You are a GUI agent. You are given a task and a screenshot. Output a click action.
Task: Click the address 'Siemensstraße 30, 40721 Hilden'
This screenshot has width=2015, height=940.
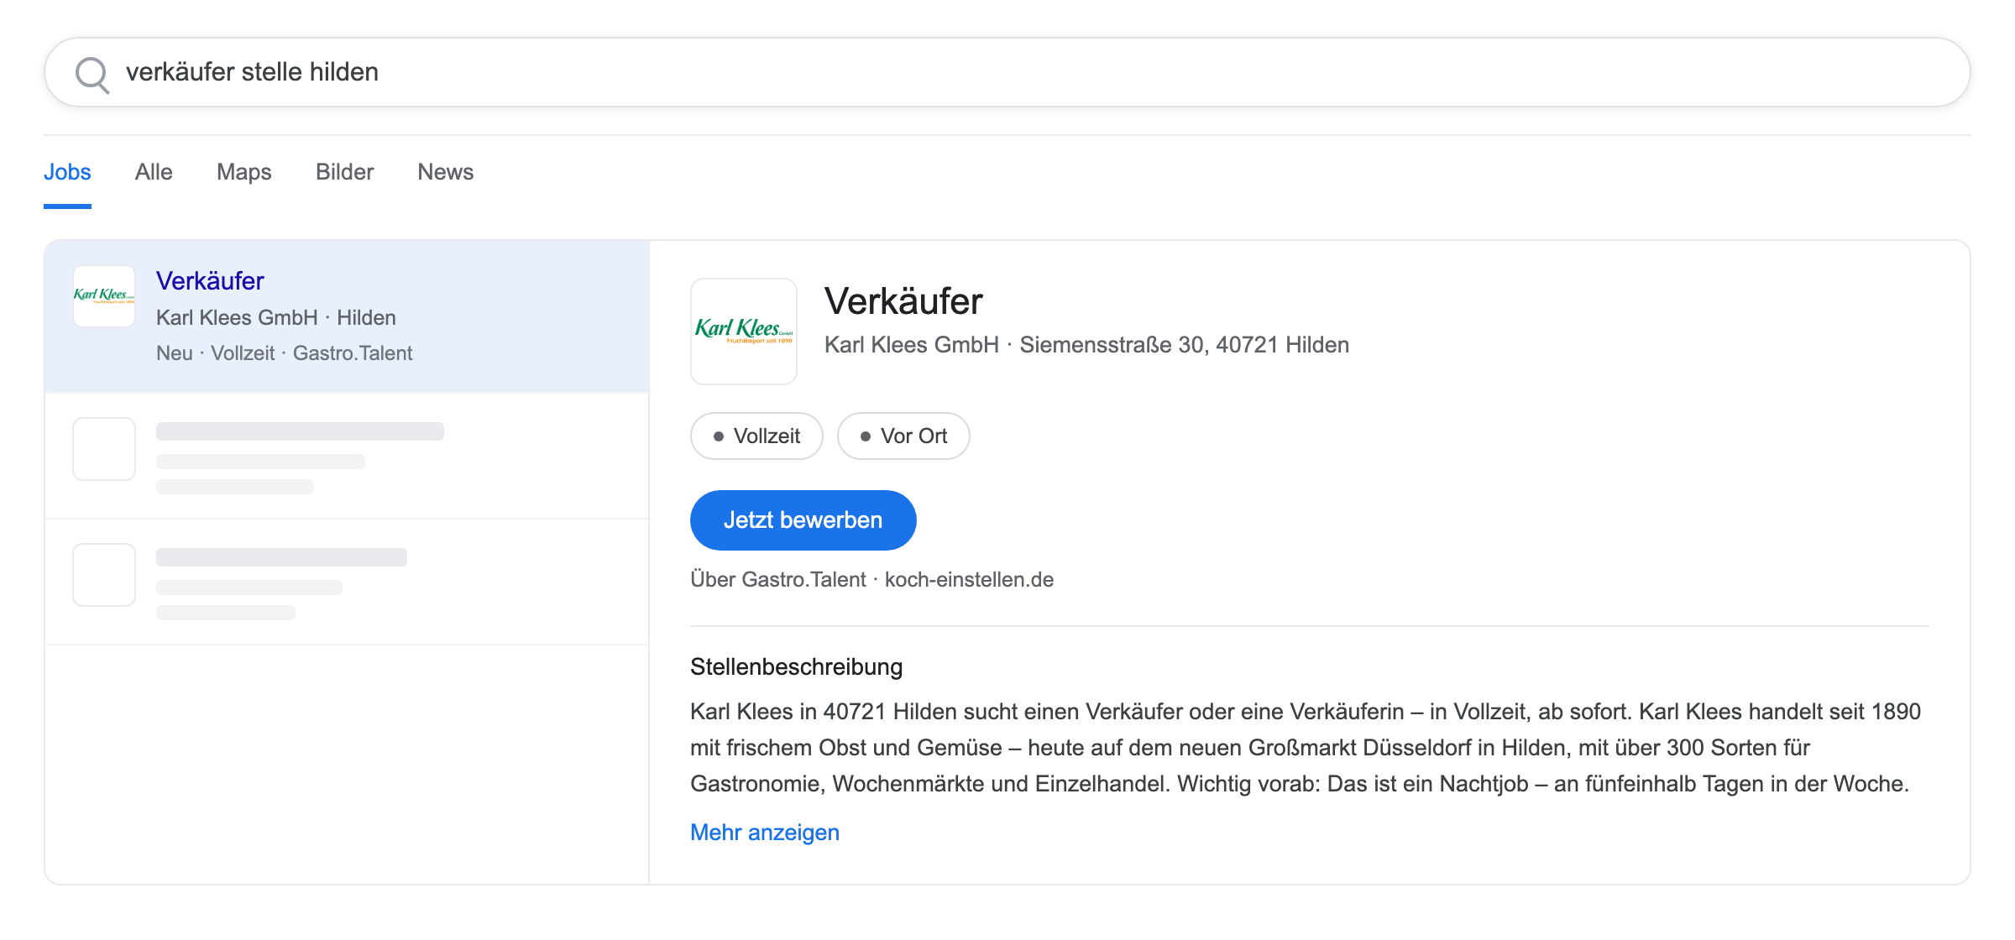[1185, 345]
